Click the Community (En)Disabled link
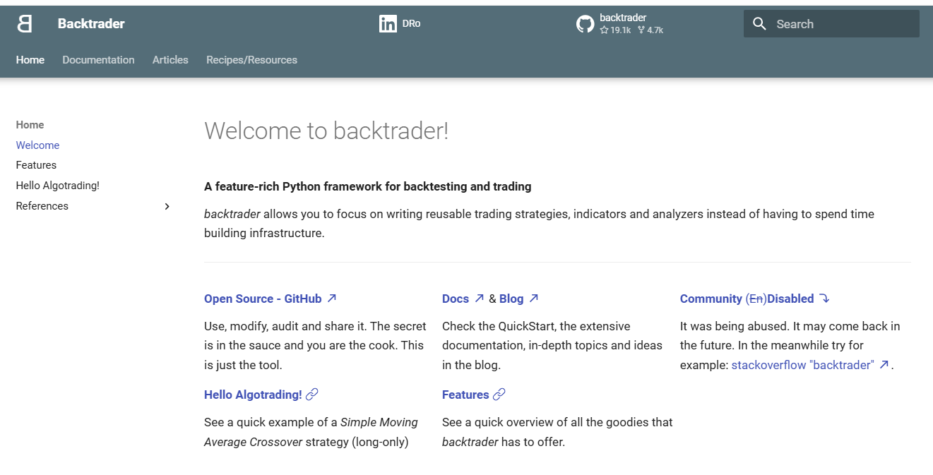This screenshot has height=475, width=933. 747,299
